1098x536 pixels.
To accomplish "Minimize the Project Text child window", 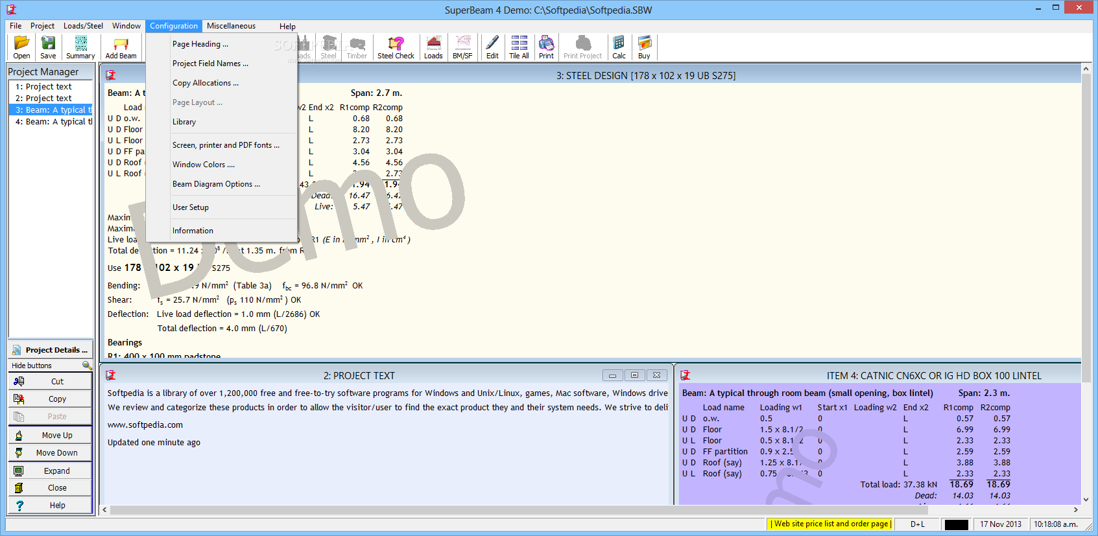I will coord(612,375).
